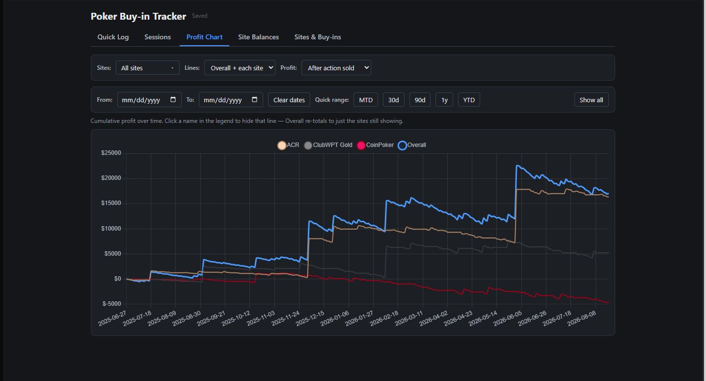Apply the 1y quick range

[444, 100]
